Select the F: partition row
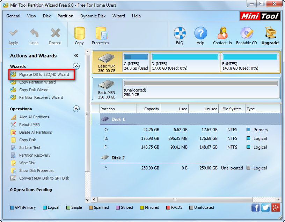The width and height of the screenshot is (285, 222). 186,147
